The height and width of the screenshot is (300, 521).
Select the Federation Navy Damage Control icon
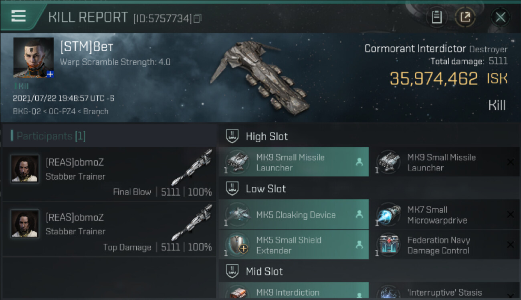tap(388, 245)
